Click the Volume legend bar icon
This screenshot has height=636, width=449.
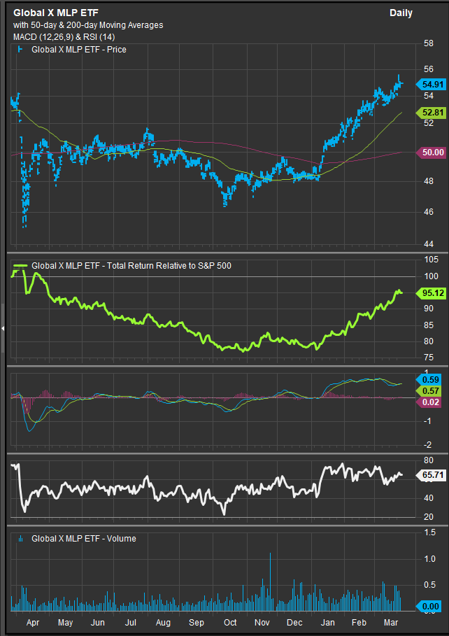tap(21, 538)
